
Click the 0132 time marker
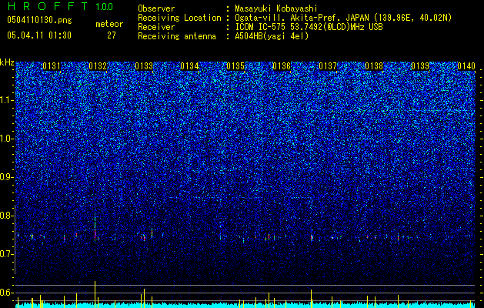click(98, 66)
